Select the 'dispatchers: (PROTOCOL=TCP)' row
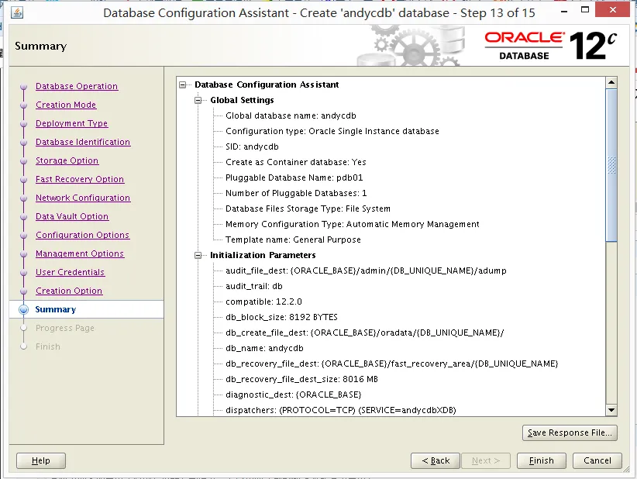The height and width of the screenshot is (479, 637). (x=341, y=410)
